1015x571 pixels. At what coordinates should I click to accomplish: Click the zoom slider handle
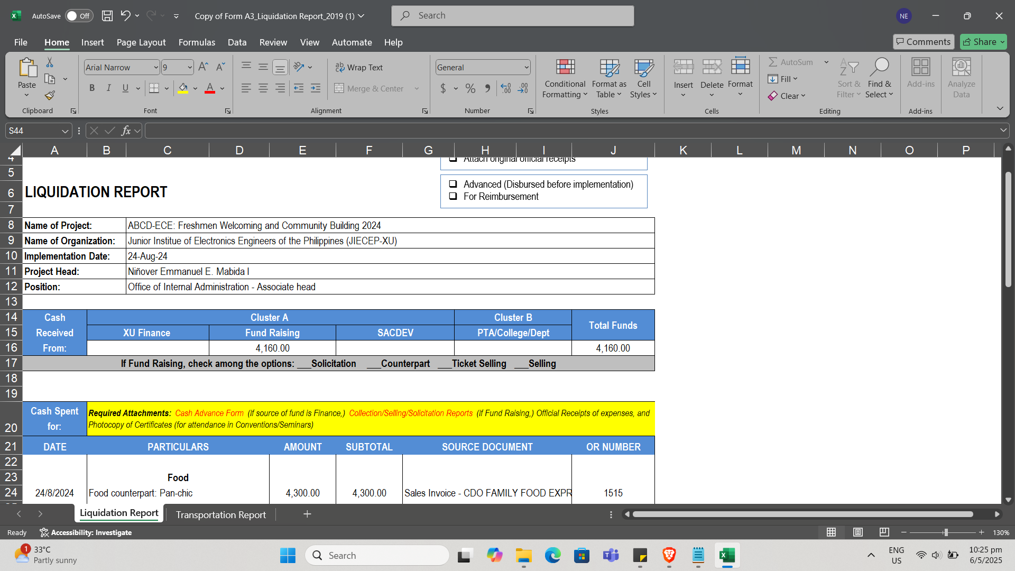(x=946, y=532)
